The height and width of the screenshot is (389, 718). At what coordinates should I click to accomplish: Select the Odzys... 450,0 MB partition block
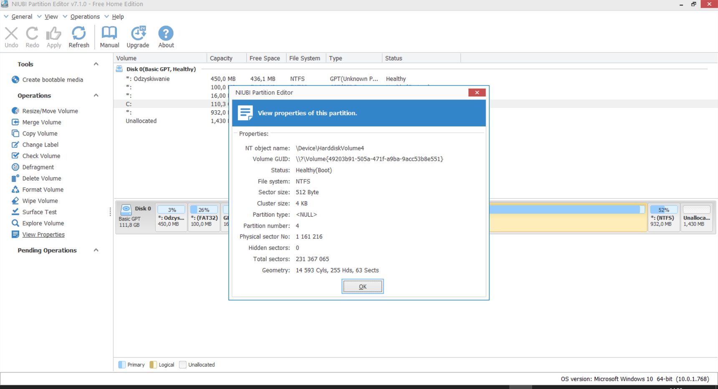[171, 217]
